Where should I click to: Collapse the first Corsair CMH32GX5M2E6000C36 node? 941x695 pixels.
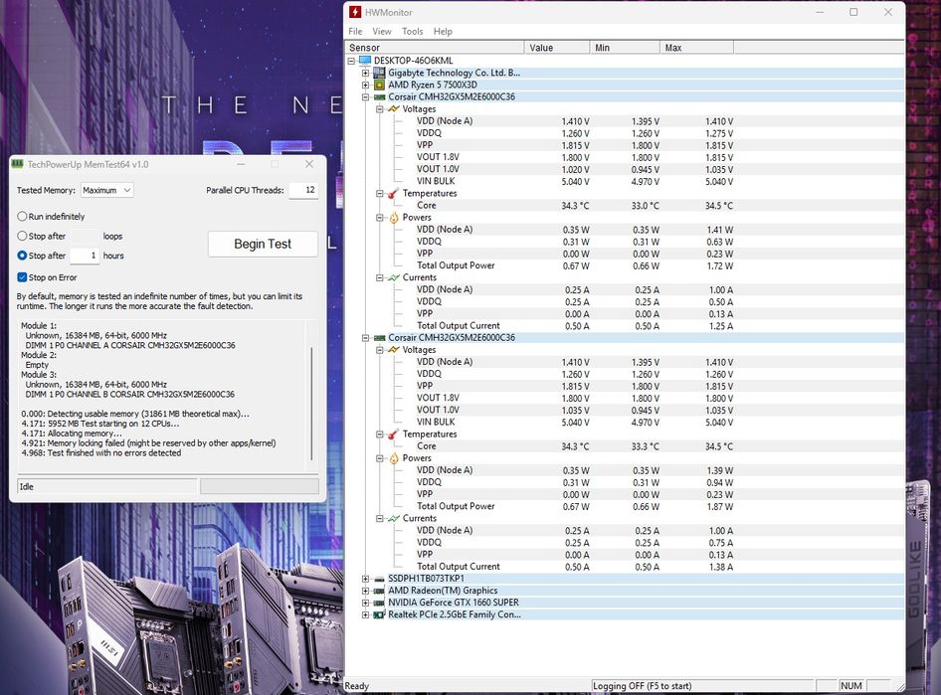[365, 96]
